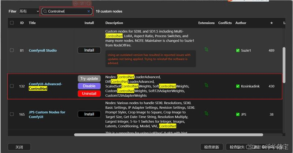Viewport: 293px width, 153px height.
Task: Open the extensions link icon for Comfyroll Studio
Action: pos(206,49)
